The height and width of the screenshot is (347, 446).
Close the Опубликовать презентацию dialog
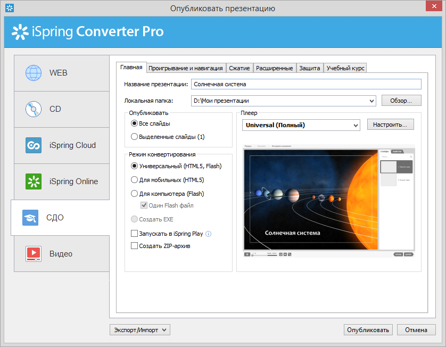point(434,6)
